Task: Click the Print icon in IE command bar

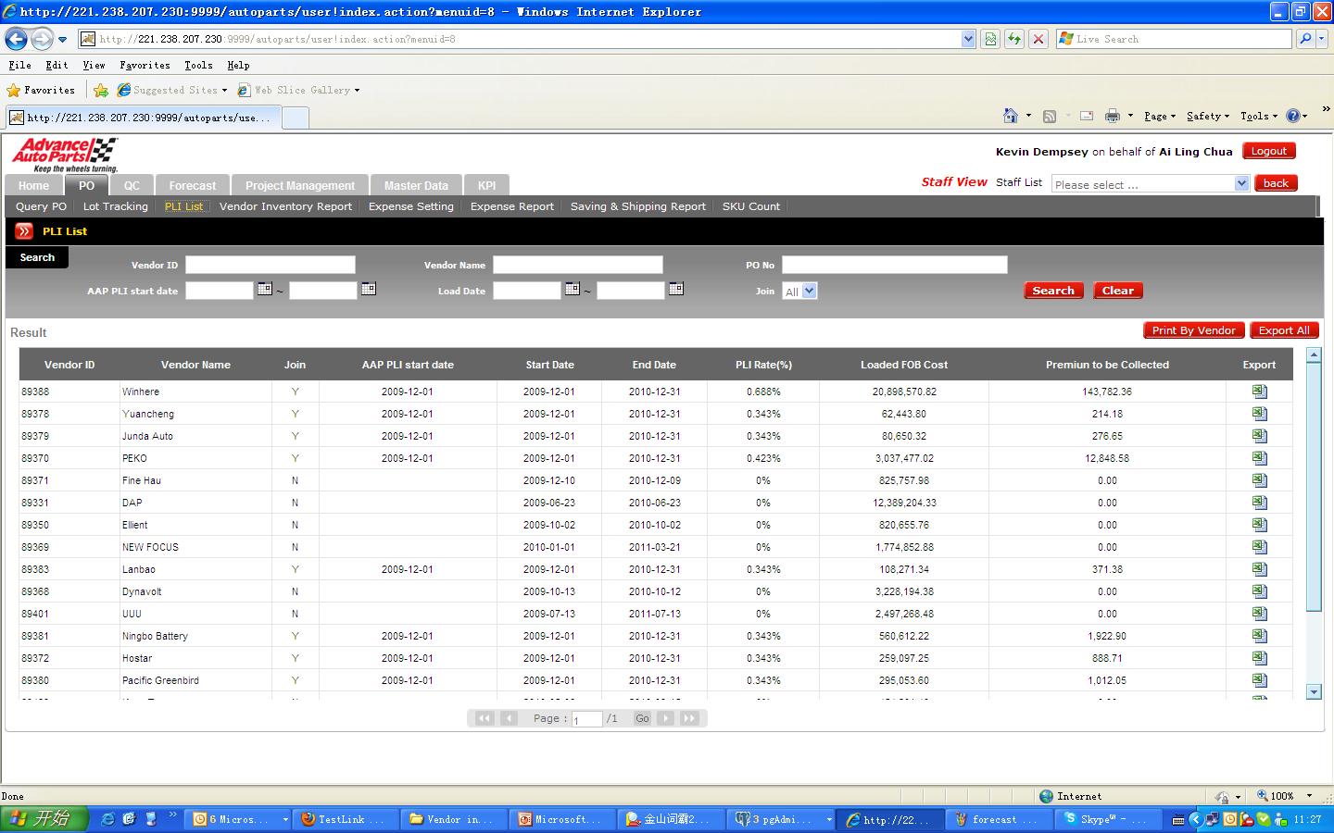Action: pos(1112,116)
